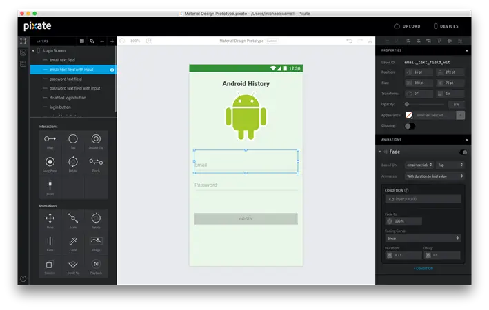Select the email text field layer
Screen dimensions: 489x310
[x=73, y=60]
